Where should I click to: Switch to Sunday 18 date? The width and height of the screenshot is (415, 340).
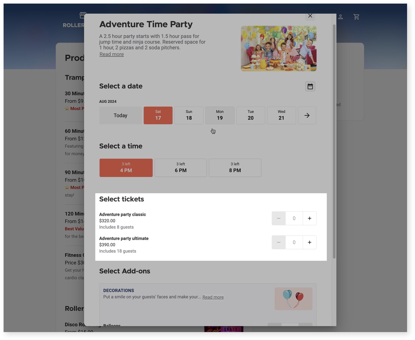[x=189, y=115]
